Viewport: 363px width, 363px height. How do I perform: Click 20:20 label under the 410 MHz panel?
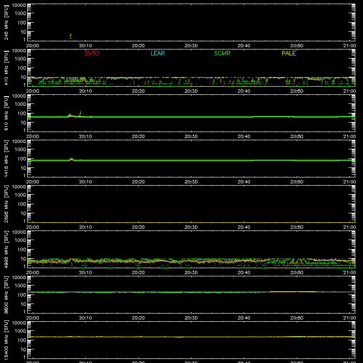(138, 91)
